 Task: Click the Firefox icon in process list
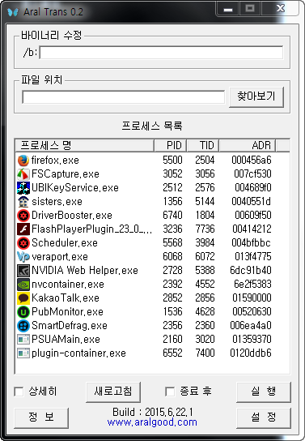(x=23, y=161)
